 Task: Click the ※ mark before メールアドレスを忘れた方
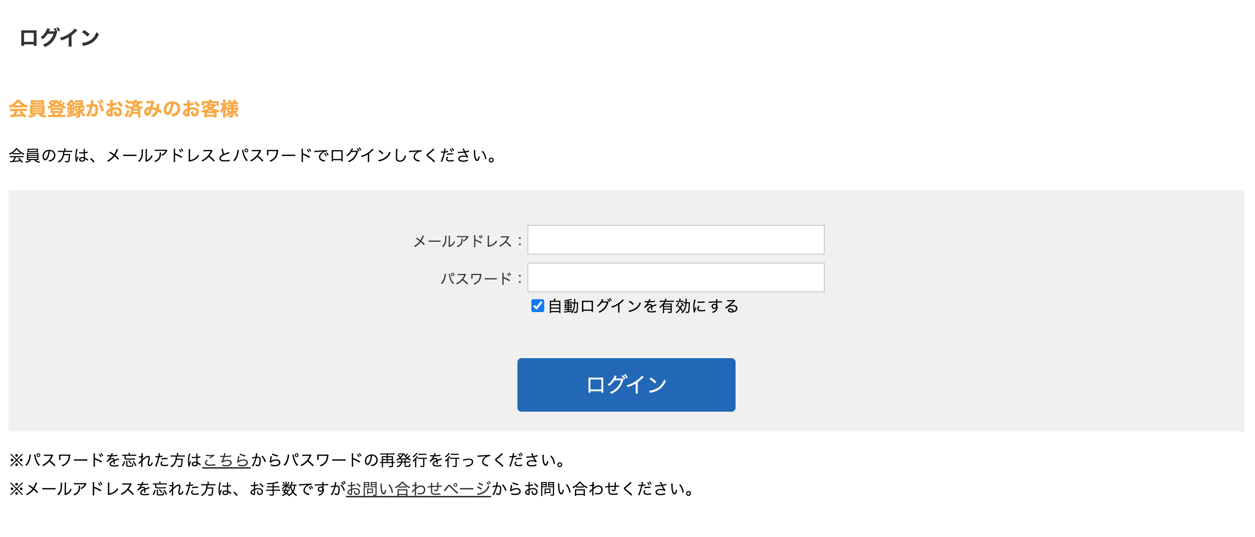click(x=16, y=489)
